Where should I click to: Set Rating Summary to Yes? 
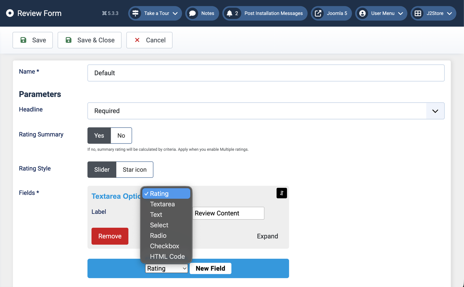point(99,136)
